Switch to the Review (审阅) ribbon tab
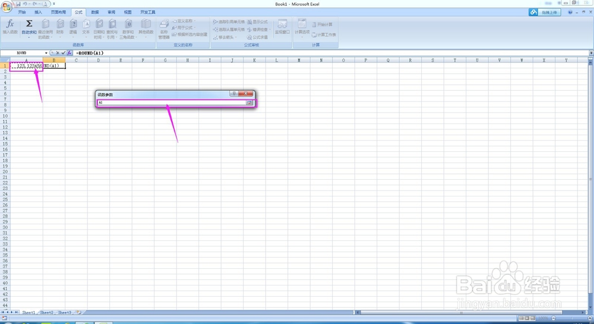594x324 pixels. (112, 12)
